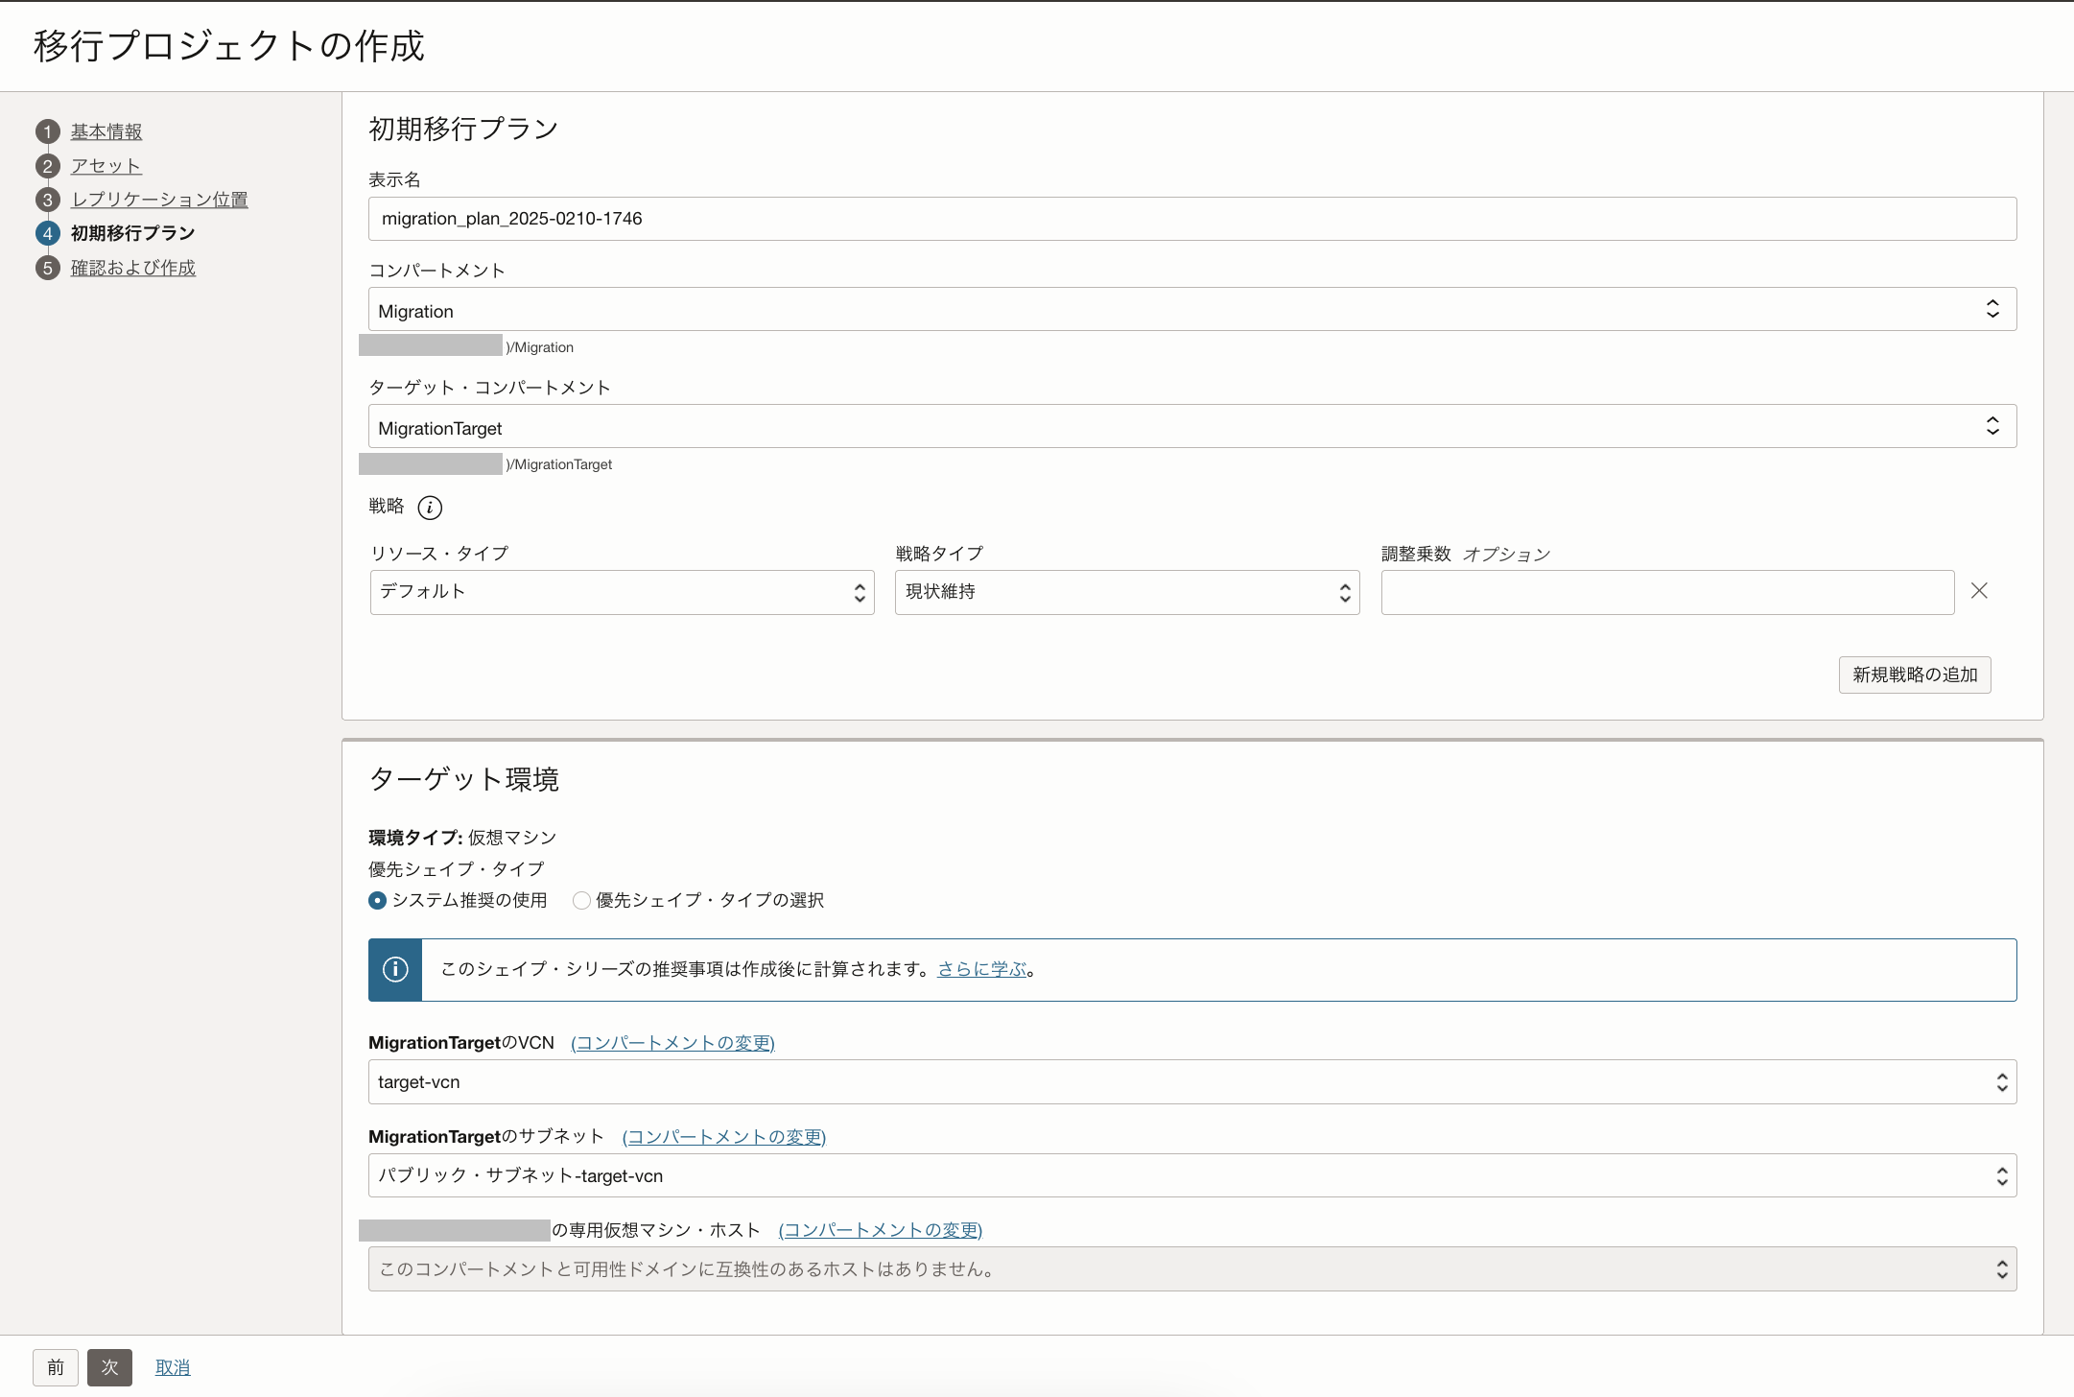Viewport: 2074px width, 1397px height.
Task: Open the target-vcn VCN dropdown
Action: pyautogui.click(x=1191, y=1082)
